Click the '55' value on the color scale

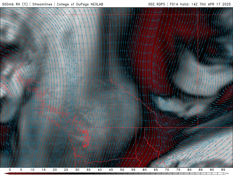pos(133,170)
